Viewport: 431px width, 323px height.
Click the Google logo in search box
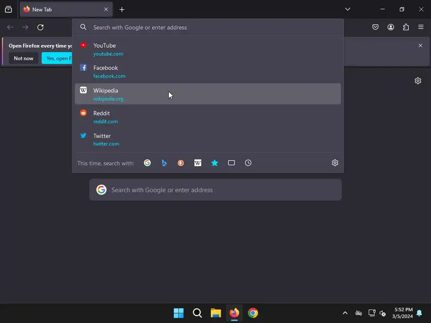[101, 190]
